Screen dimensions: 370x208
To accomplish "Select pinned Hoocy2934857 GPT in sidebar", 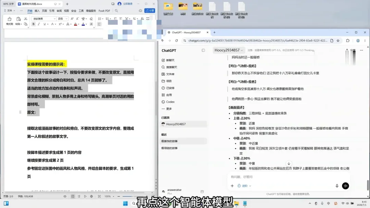I will pyautogui.click(x=183, y=124).
